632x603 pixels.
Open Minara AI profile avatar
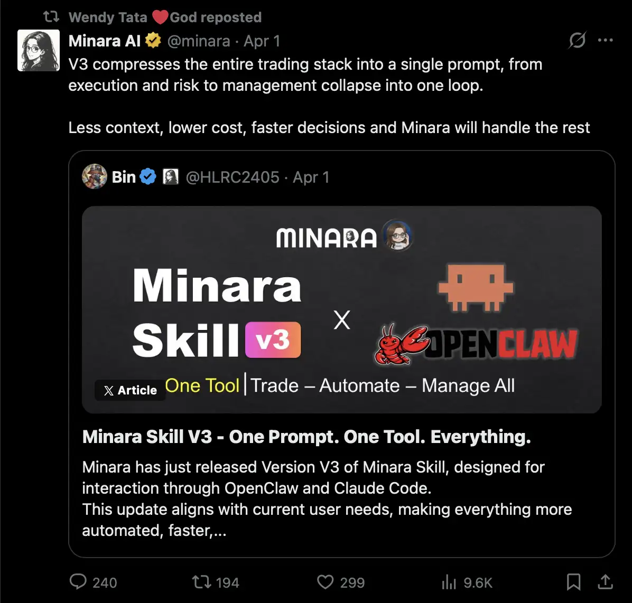[39, 50]
